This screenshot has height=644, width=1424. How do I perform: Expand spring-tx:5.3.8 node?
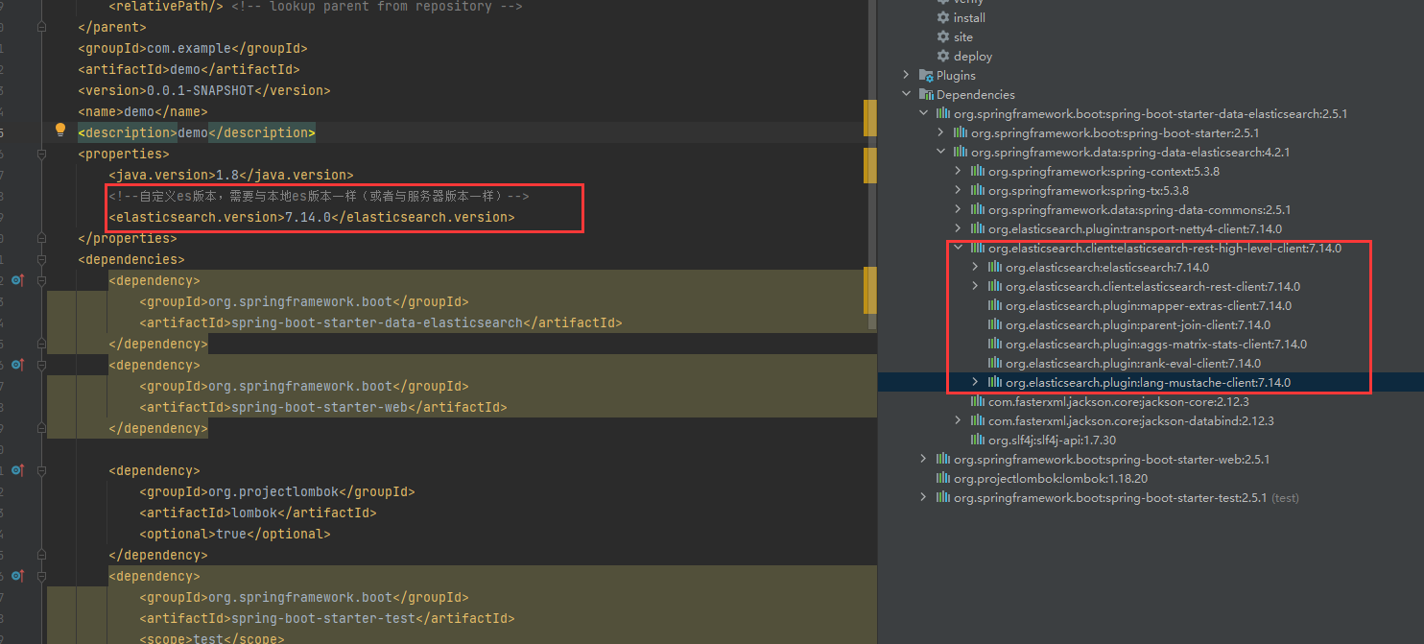pyautogui.click(x=958, y=190)
